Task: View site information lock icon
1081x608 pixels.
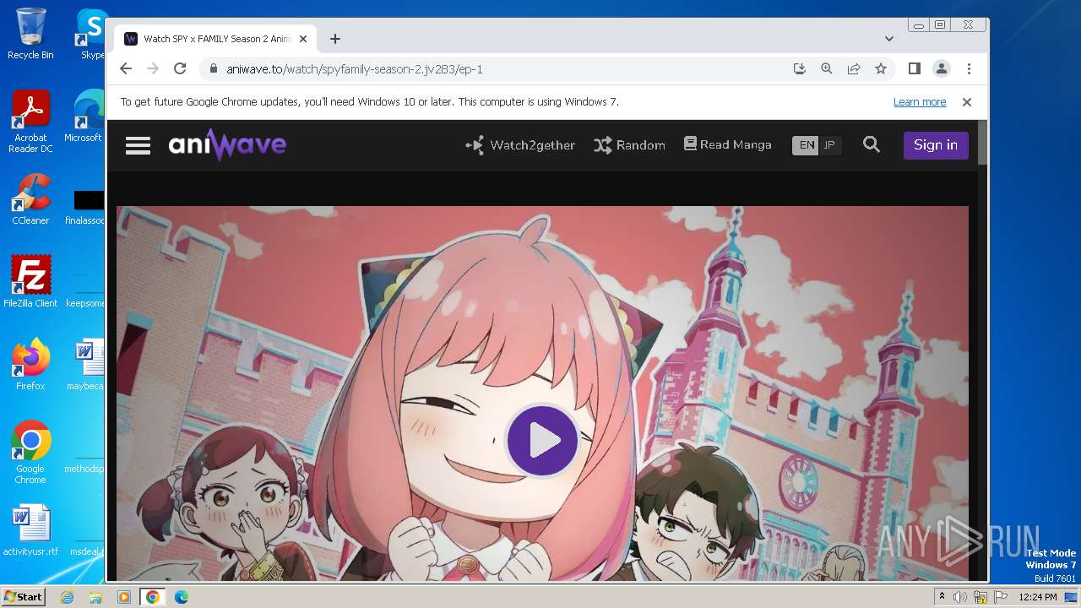Action: (x=213, y=69)
